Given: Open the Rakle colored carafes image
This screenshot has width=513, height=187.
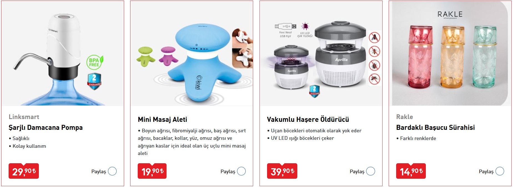Looking at the screenshot, I should point(450,53).
